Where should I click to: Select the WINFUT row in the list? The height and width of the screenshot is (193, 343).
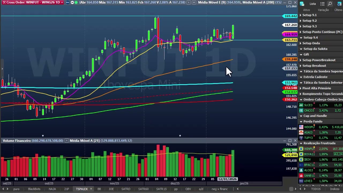pyautogui.click(x=320, y=149)
